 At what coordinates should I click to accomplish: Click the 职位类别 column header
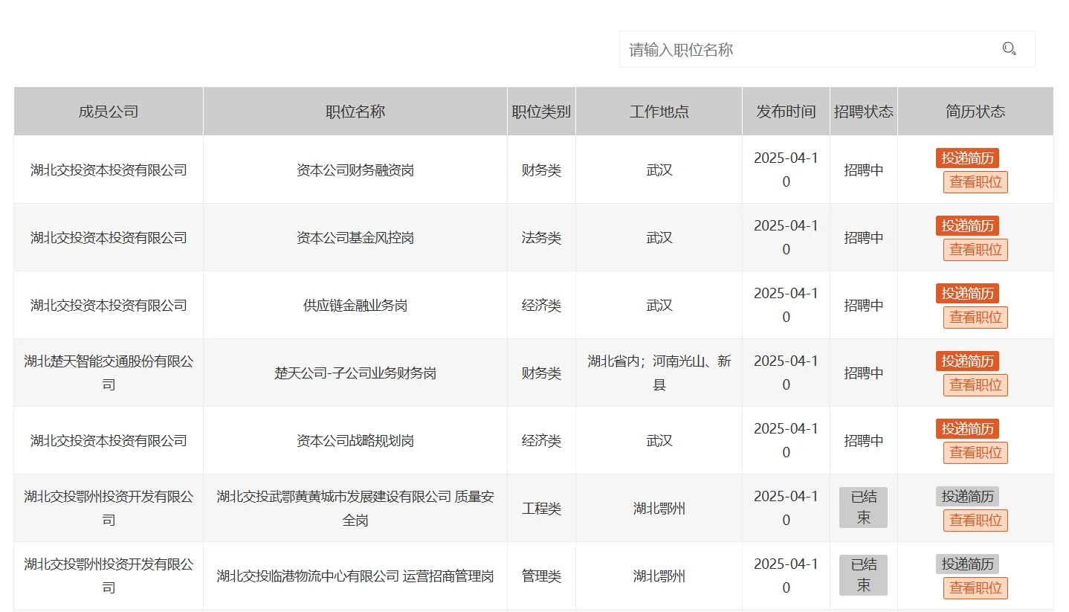coord(541,112)
